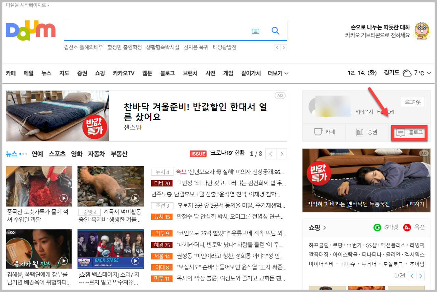Open 브런치 in the top navigation

coord(190,73)
